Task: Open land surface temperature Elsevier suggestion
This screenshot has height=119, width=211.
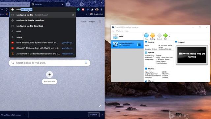Action: pos(43,54)
